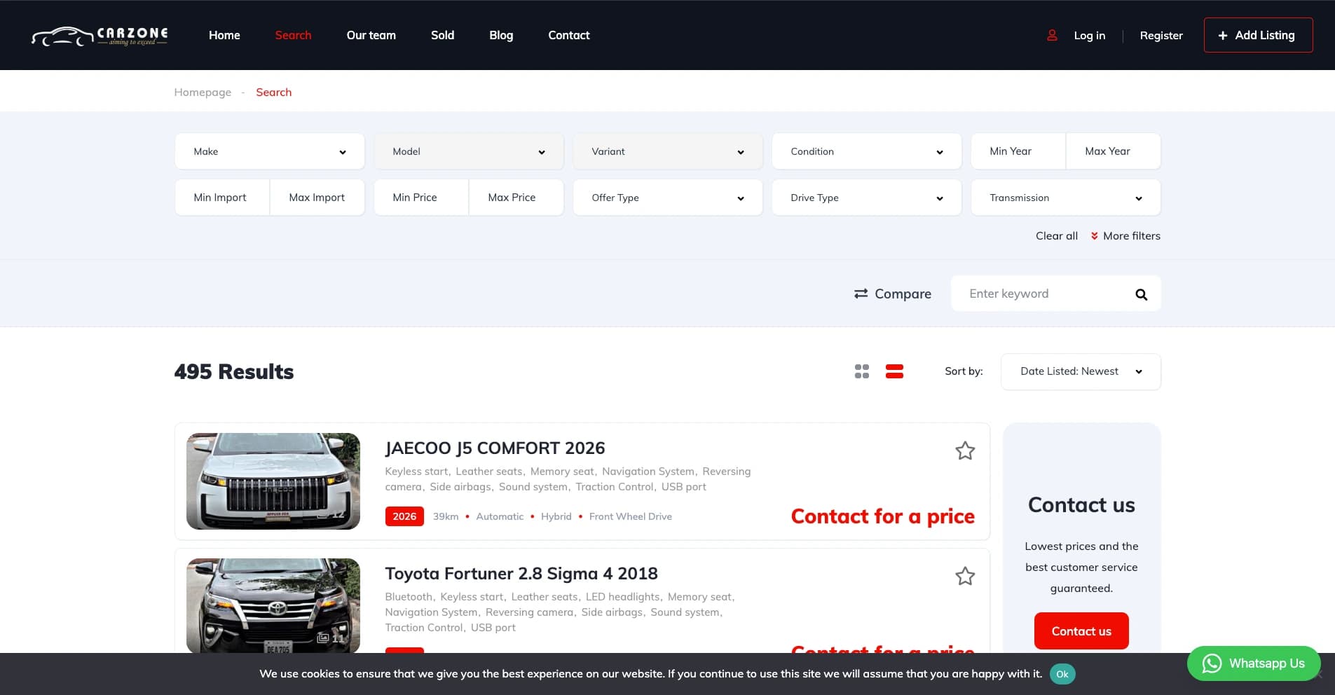Click Search breadcrumb text
This screenshot has height=695, width=1335.
pos(273,92)
